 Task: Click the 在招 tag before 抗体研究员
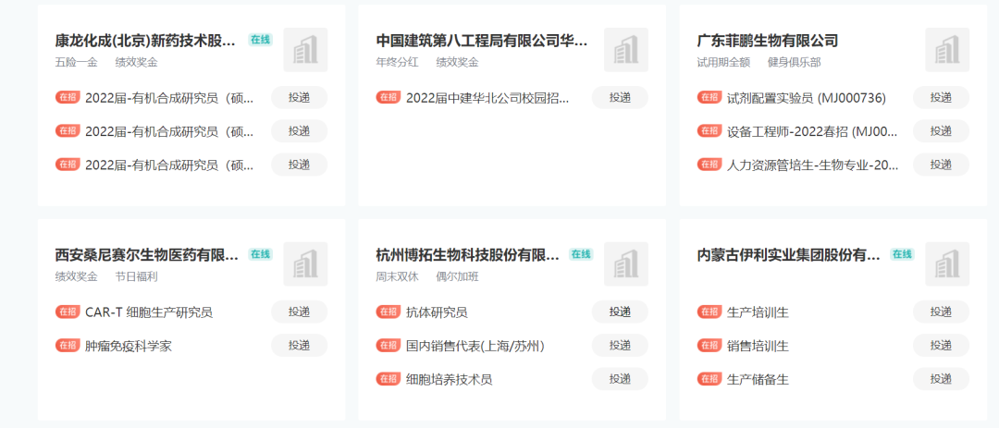(388, 312)
